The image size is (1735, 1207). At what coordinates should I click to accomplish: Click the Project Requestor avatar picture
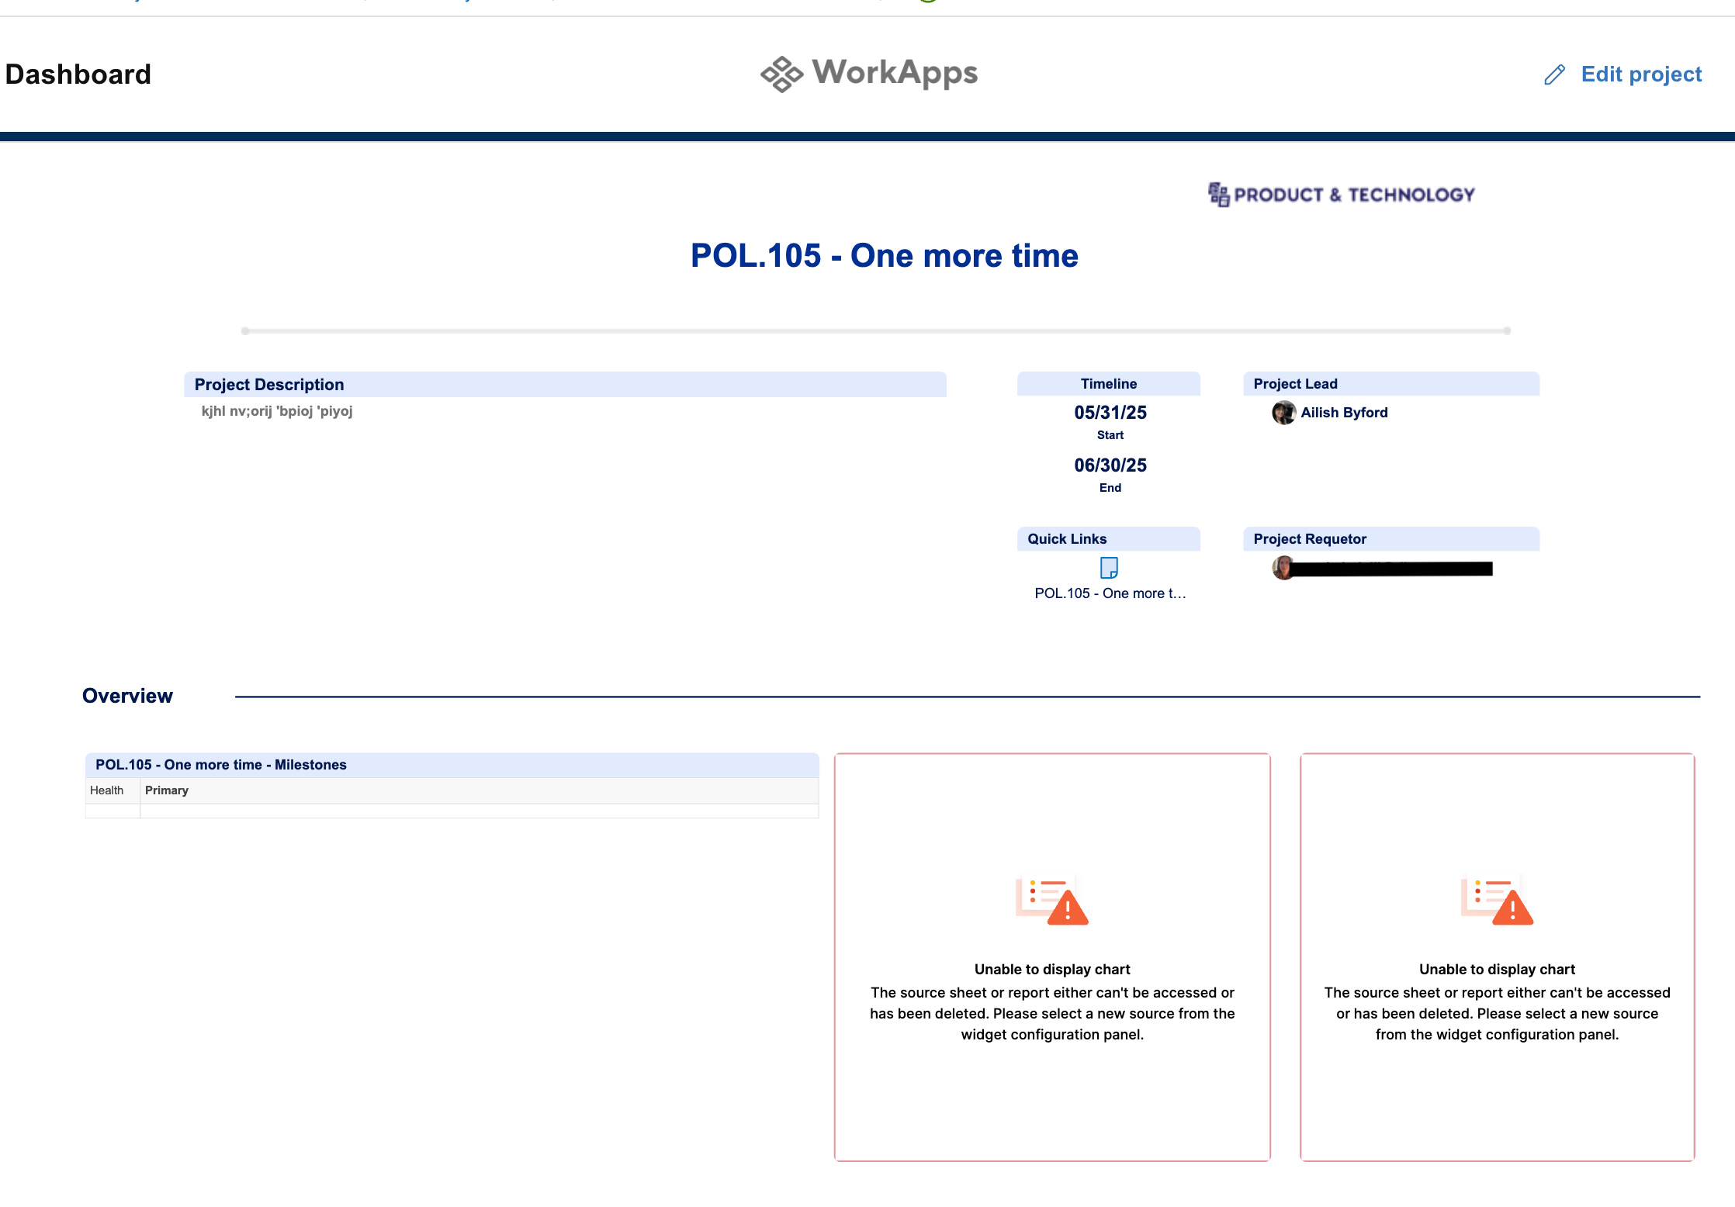[1283, 568]
